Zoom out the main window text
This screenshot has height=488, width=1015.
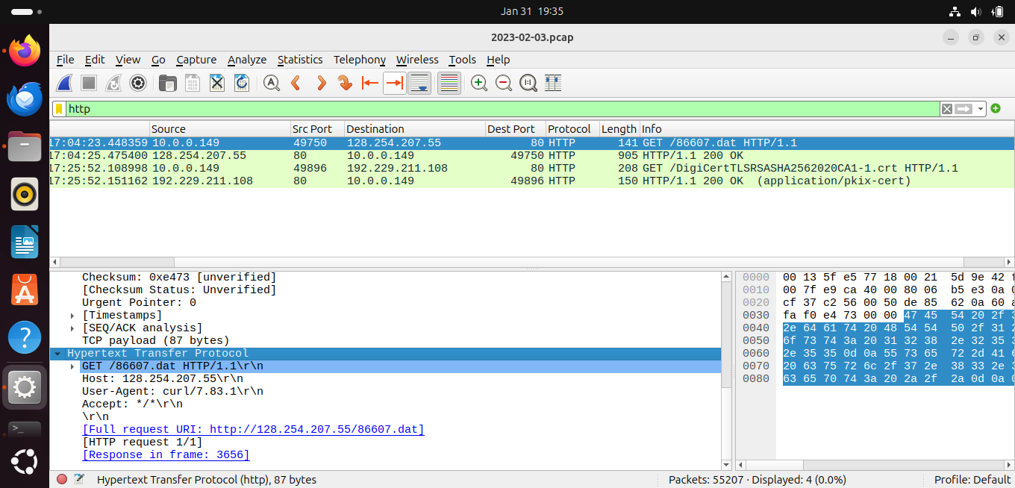(x=504, y=83)
